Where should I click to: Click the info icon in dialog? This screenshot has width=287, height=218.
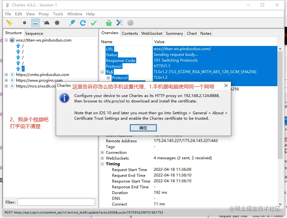point(64,98)
